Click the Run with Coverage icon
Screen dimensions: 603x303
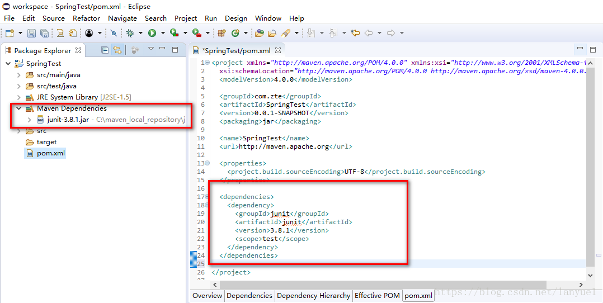point(174,33)
